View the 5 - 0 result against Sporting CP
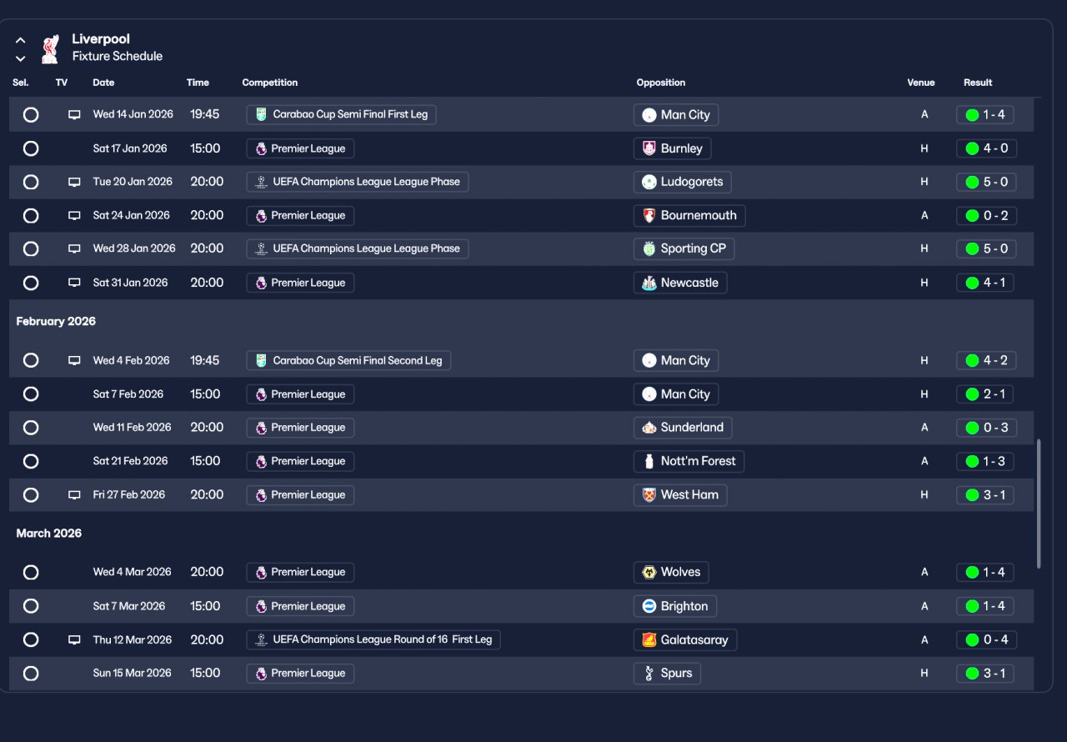Viewport: 1067px width, 742px height. (x=985, y=248)
